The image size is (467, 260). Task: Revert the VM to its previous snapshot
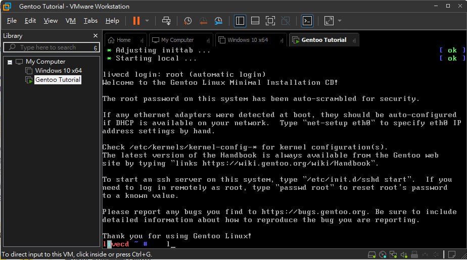click(x=203, y=21)
